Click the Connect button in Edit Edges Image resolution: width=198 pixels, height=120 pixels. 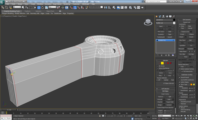(169, 105)
